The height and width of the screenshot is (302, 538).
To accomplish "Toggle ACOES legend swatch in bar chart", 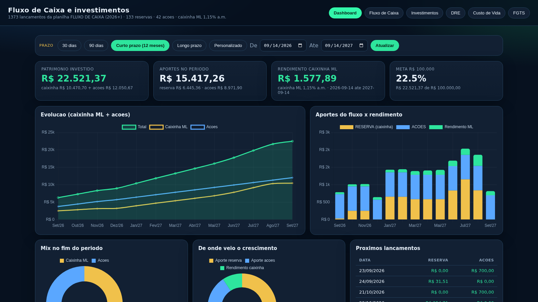I will (403, 127).
